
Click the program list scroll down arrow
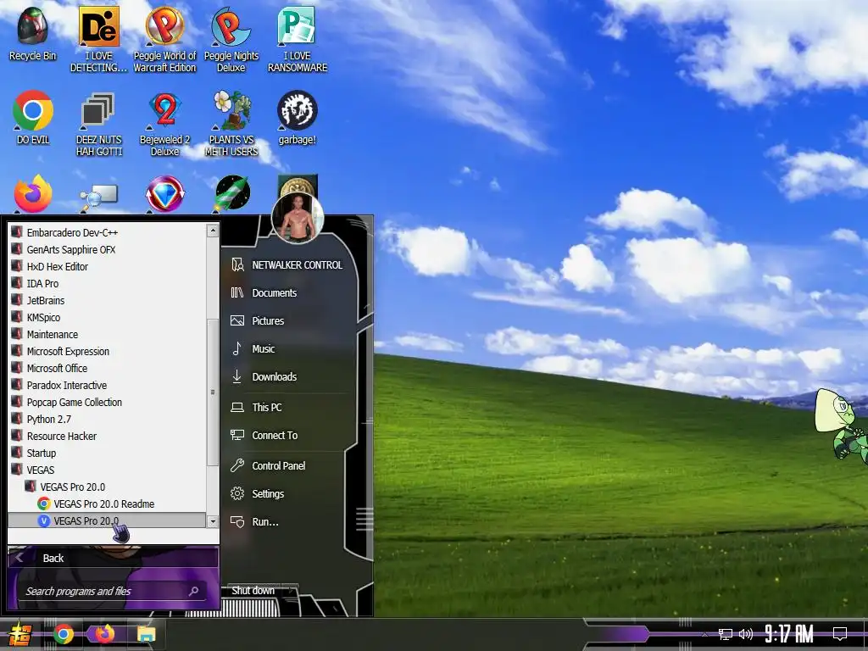pos(213,521)
